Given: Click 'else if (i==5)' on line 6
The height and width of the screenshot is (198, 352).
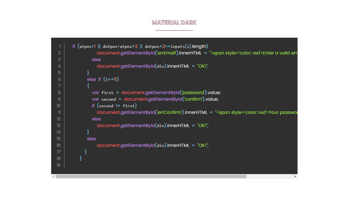Looking at the screenshot, I should pos(103,79).
